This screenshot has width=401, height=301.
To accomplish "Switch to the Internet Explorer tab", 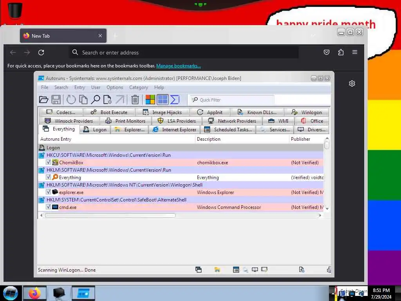I will point(174,129).
